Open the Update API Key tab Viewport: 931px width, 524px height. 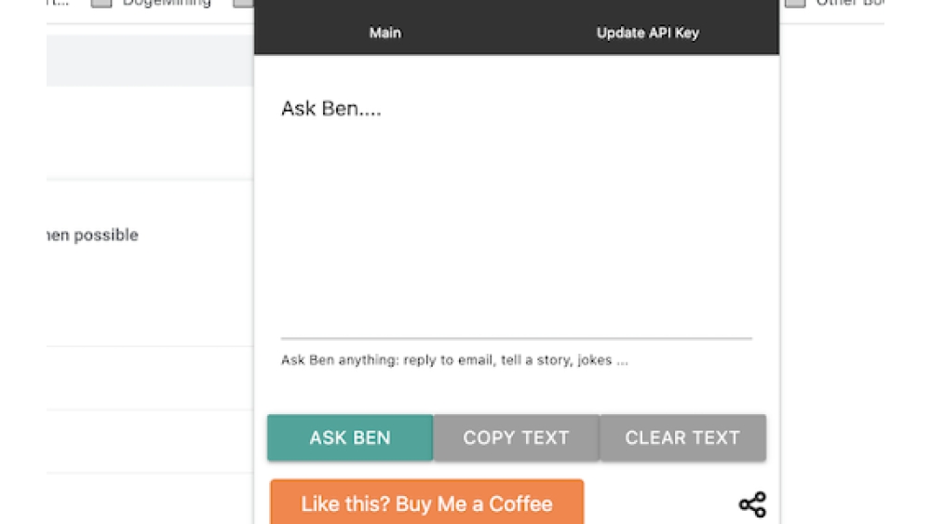tap(648, 33)
